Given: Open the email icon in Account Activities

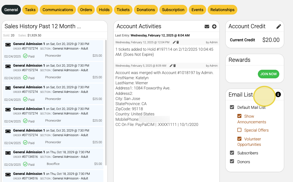Looking at the screenshot, I should point(207,26).
